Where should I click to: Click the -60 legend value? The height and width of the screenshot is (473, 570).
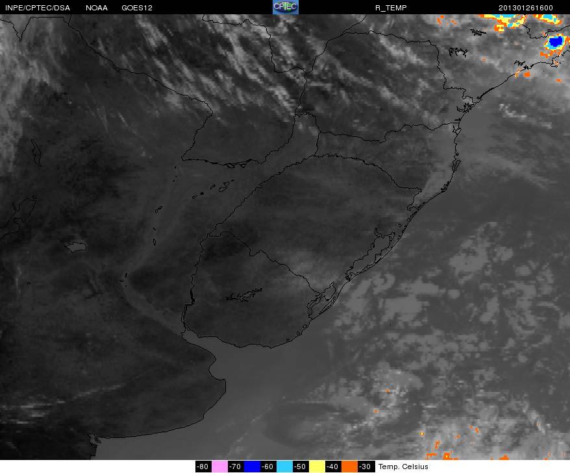pyautogui.click(x=268, y=467)
